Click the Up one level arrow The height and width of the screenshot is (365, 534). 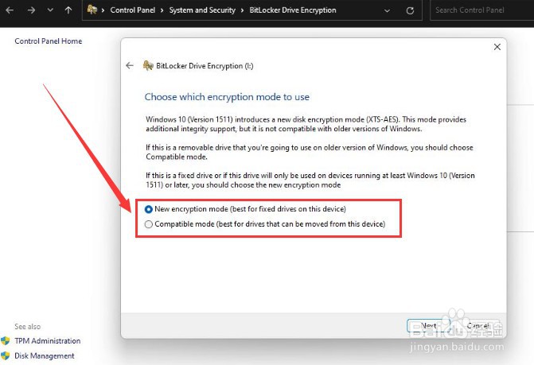pos(68,10)
